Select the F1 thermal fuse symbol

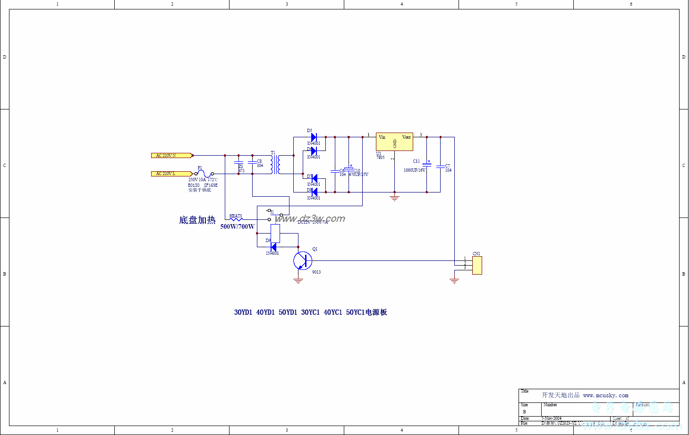point(204,174)
